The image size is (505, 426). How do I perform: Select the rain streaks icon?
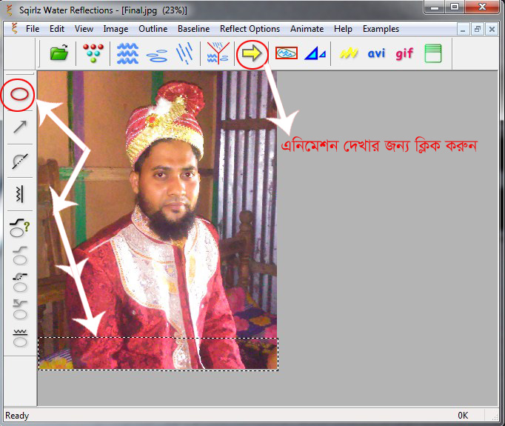pyautogui.click(x=185, y=53)
